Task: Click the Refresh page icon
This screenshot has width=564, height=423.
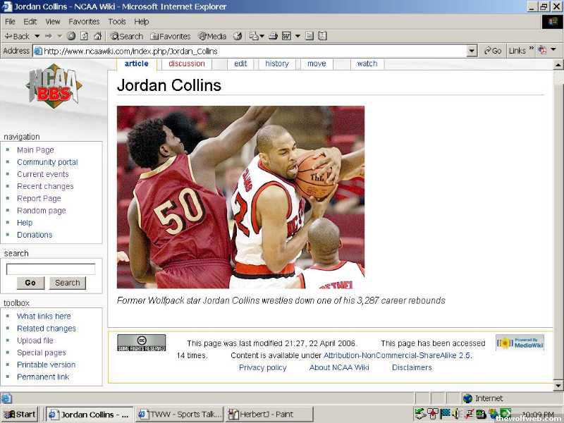Action: point(84,36)
